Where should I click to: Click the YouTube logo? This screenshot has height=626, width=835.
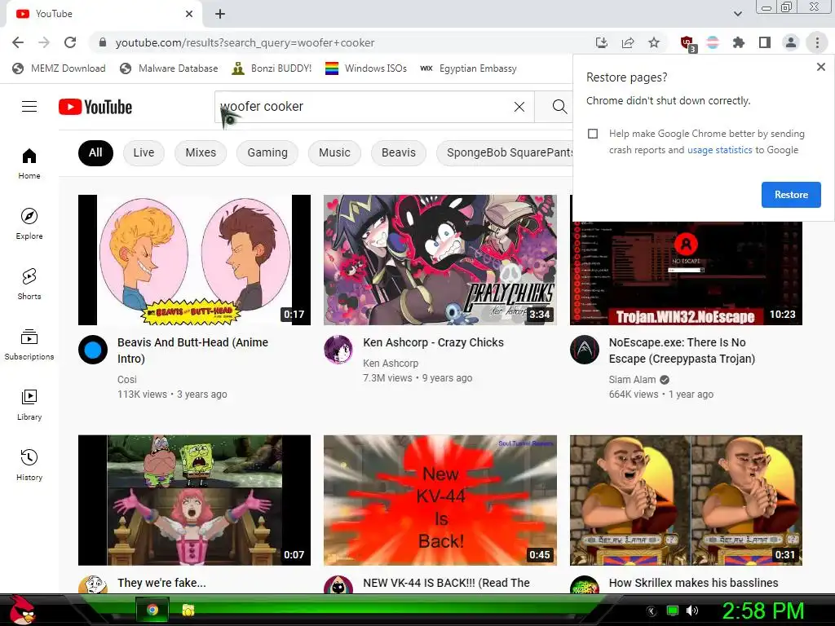coord(95,107)
